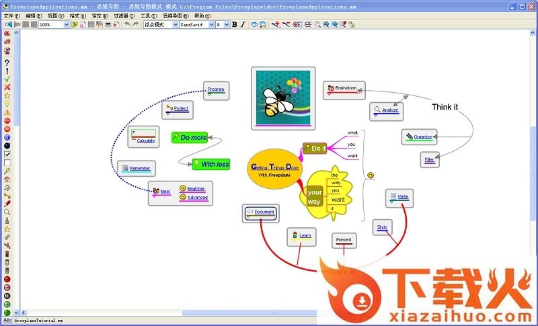The width and height of the screenshot is (538, 326).
Task: Select the freeplaneTutorial.mm tab
Action: [38, 321]
